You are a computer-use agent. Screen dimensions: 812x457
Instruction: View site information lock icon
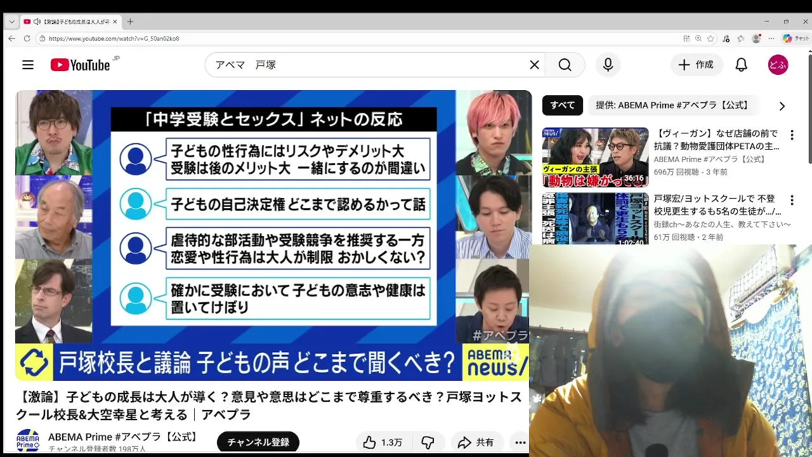pyautogui.click(x=43, y=39)
